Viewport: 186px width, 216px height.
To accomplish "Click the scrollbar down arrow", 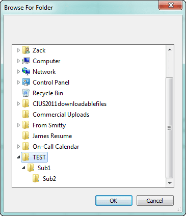I will coord(170,183).
